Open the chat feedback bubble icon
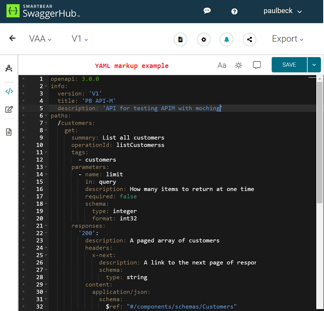Screen dimensions: 324x311 [x=207, y=10]
